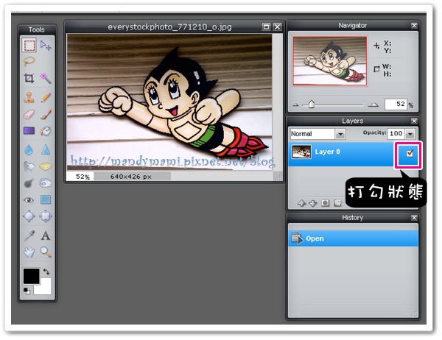Click the Navigator zoom slider handle
Screen dimensions: 442x340
(x=311, y=105)
